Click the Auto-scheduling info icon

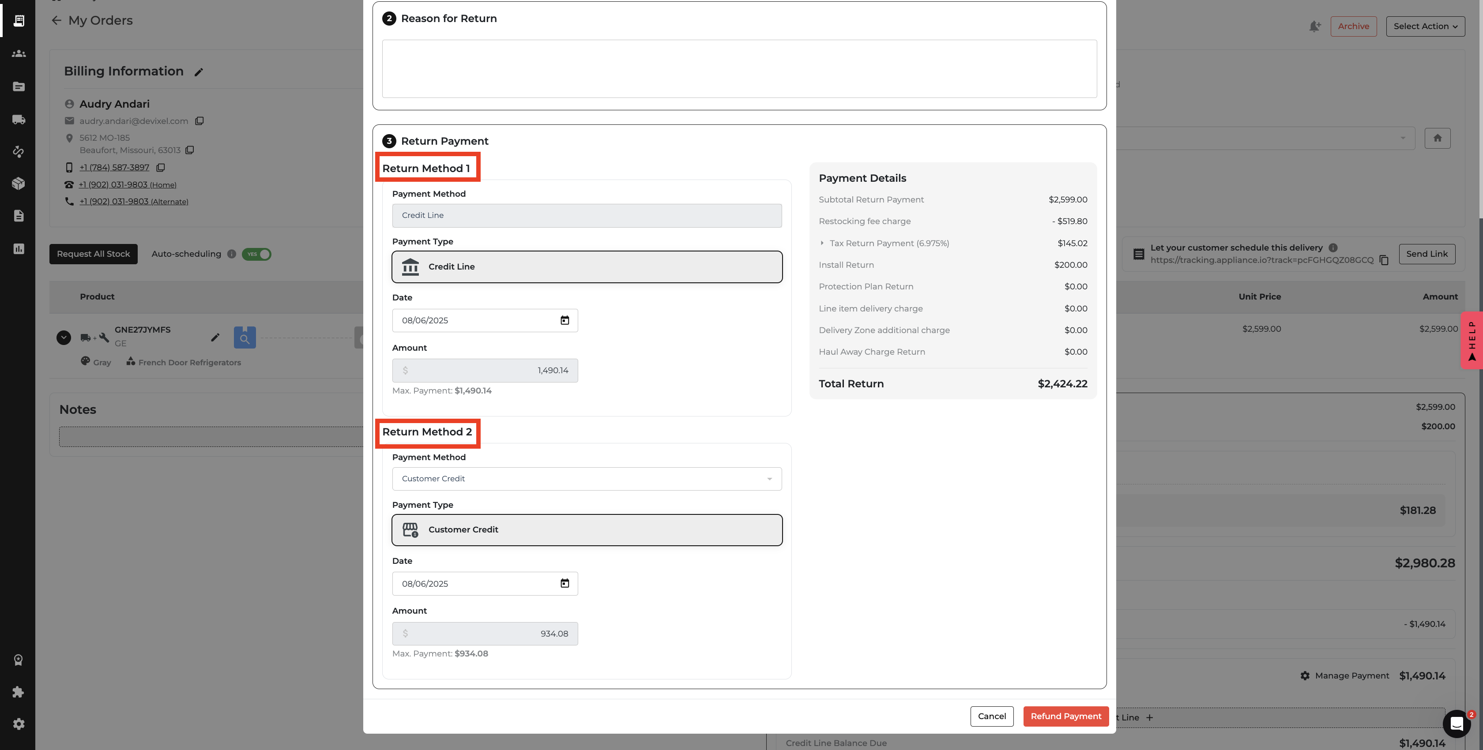point(231,254)
